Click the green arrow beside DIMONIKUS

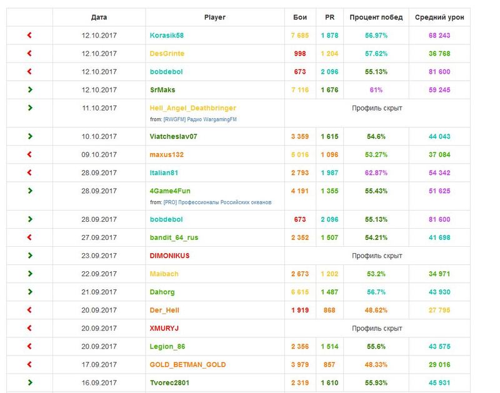[29, 256]
